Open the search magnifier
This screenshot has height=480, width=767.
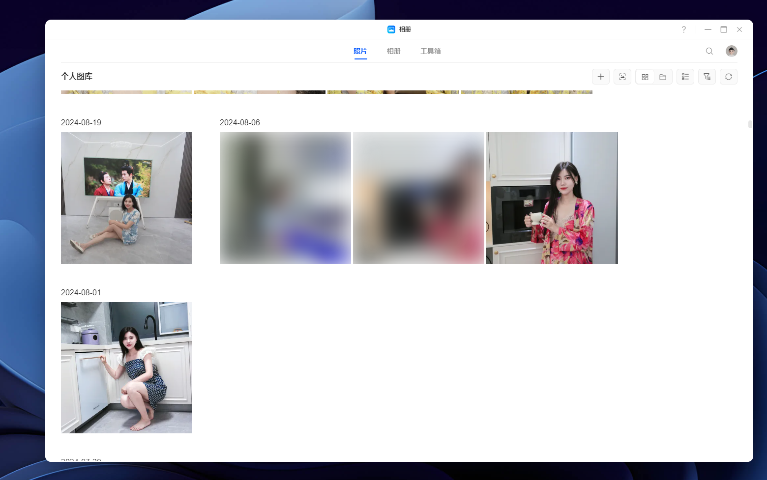pyautogui.click(x=709, y=51)
